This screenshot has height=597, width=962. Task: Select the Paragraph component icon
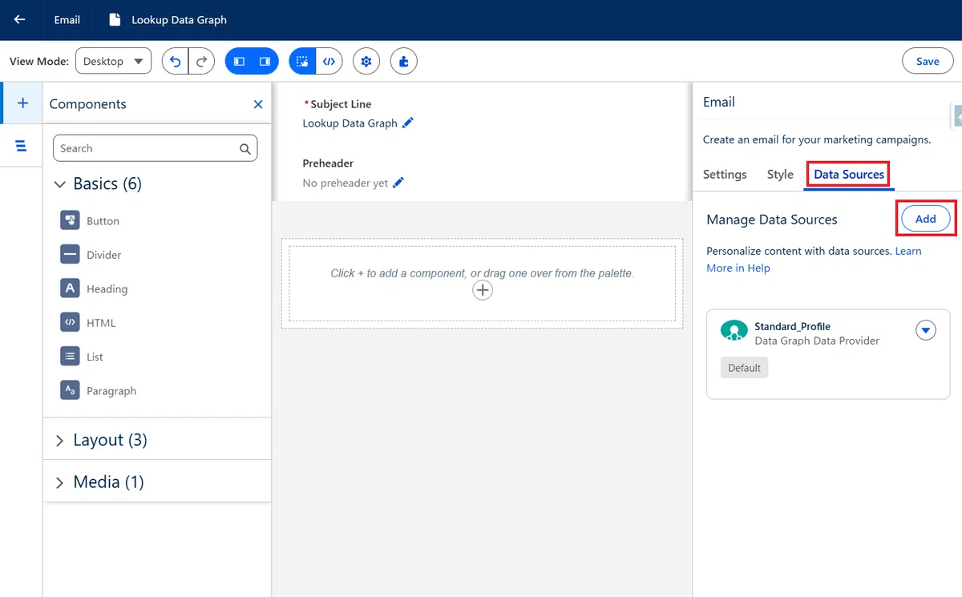70,390
